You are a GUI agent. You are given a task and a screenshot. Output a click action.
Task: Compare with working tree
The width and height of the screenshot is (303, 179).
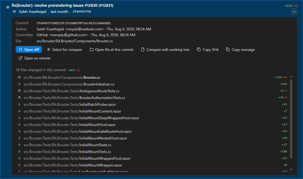pos(165,50)
